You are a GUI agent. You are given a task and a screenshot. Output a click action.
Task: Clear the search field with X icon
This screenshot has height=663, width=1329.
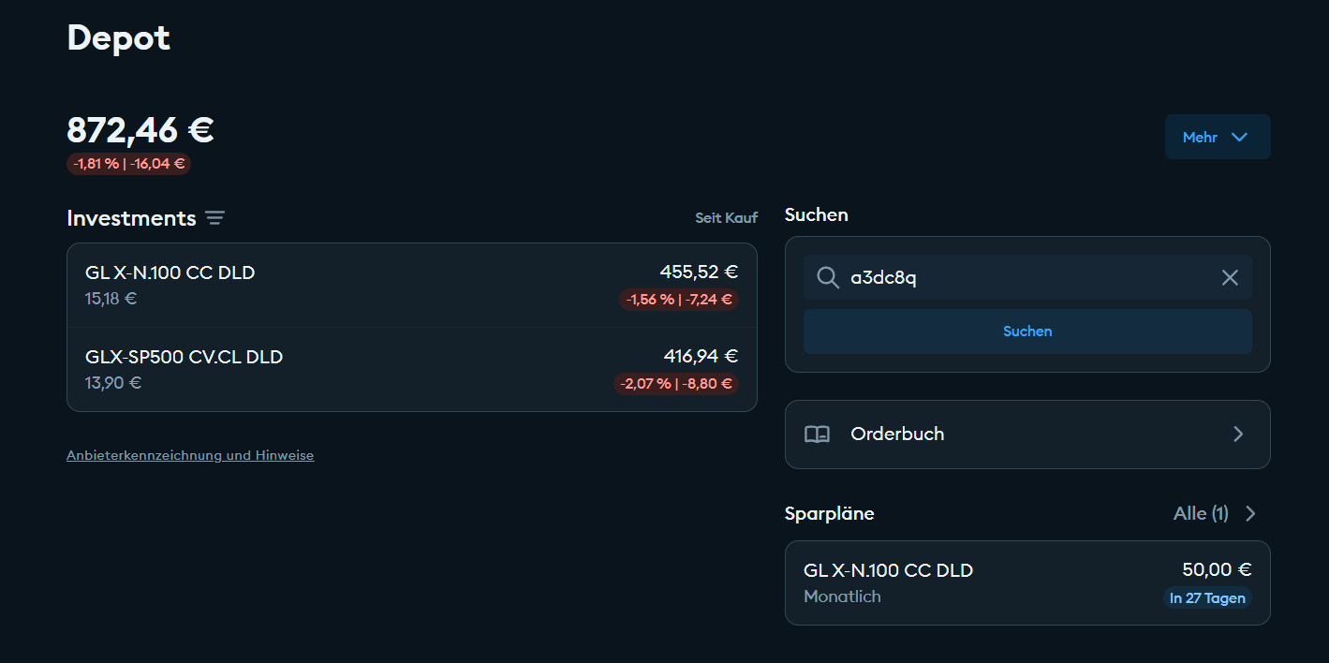click(x=1230, y=278)
